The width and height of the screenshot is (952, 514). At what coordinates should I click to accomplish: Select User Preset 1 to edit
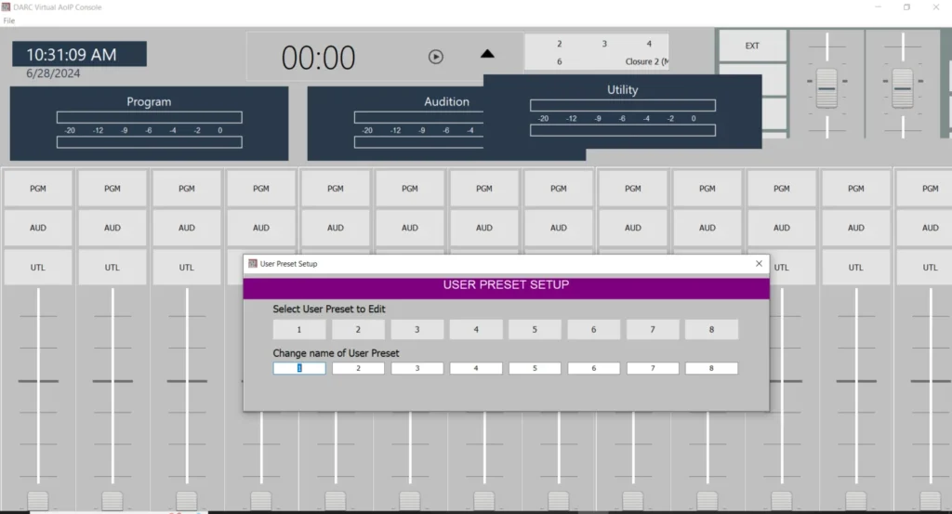[x=298, y=330]
